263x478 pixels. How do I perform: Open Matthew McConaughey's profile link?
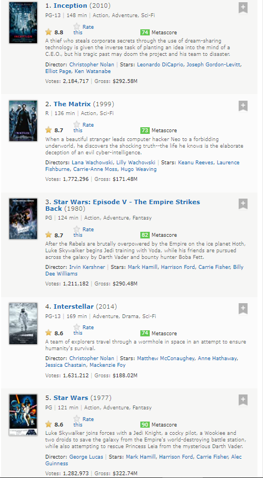click(x=166, y=358)
